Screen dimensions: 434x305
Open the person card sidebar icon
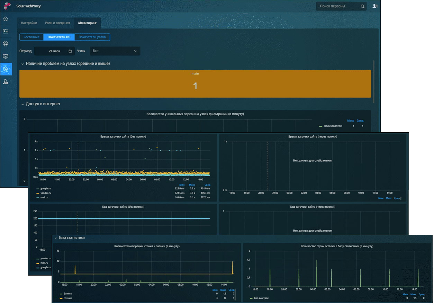(x=6, y=31)
